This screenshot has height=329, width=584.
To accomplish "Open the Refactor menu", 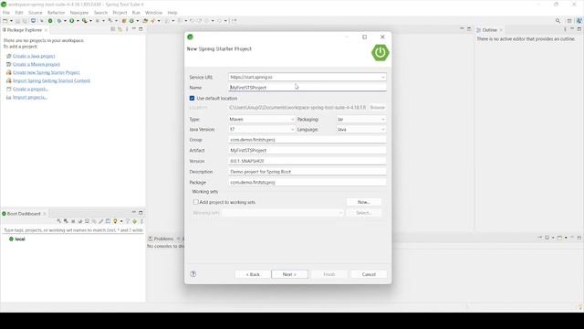I will (x=56, y=13).
